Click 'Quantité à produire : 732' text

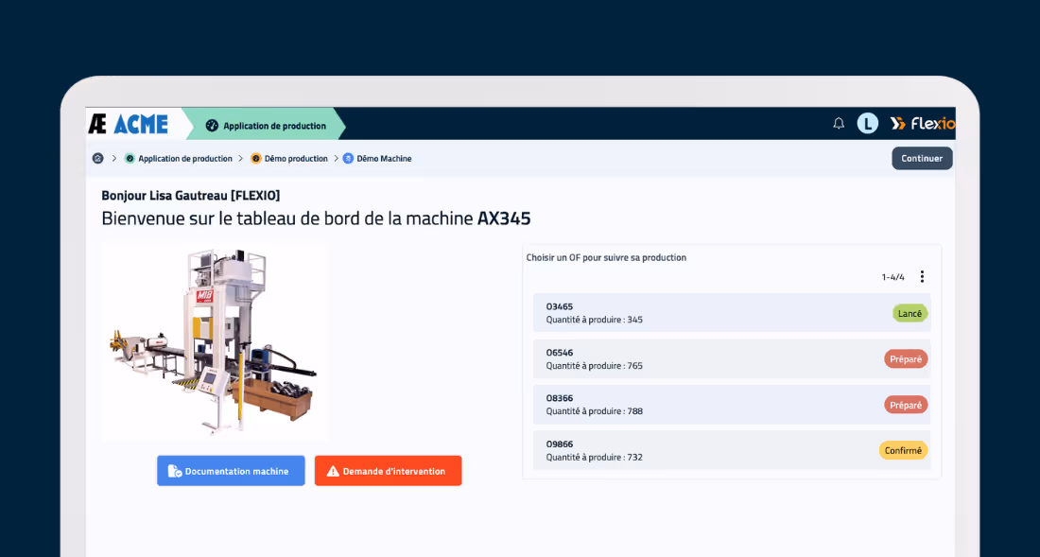tap(595, 457)
